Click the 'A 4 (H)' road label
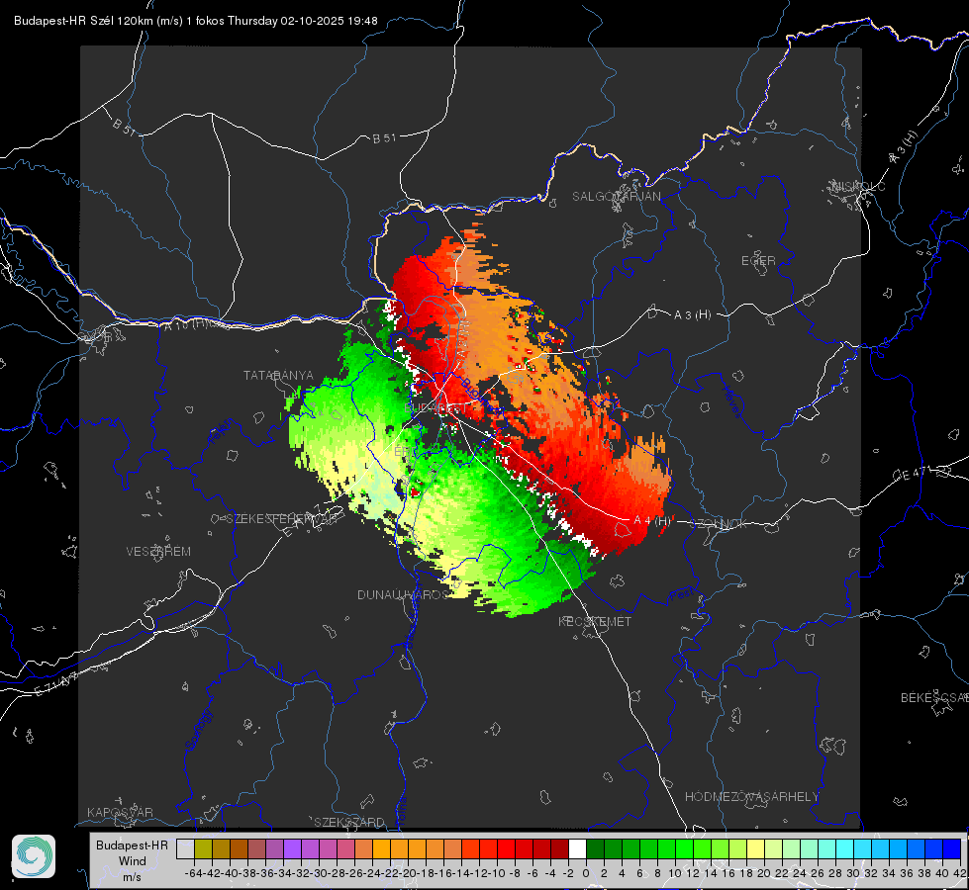The image size is (969, 890). coord(652,521)
